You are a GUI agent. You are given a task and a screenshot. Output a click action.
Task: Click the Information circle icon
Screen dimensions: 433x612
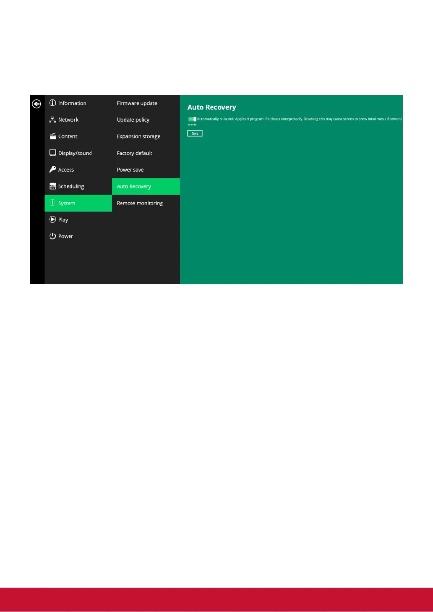pos(52,103)
